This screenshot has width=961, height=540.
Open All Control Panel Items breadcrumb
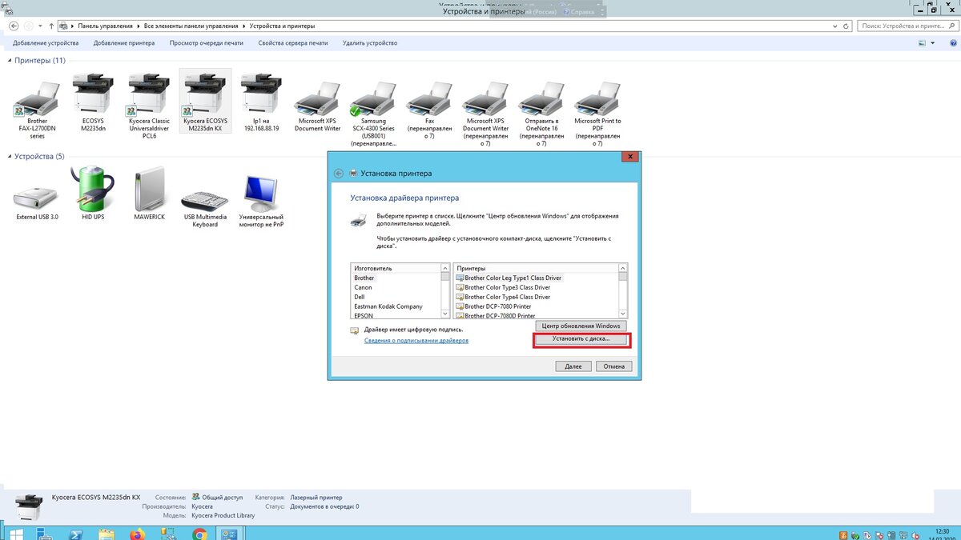click(x=190, y=26)
